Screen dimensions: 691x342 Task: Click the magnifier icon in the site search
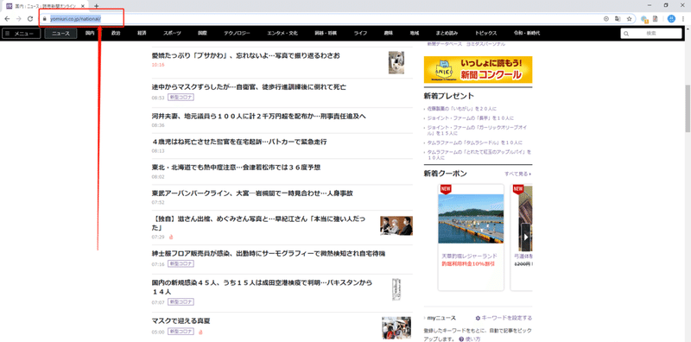pos(626,34)
